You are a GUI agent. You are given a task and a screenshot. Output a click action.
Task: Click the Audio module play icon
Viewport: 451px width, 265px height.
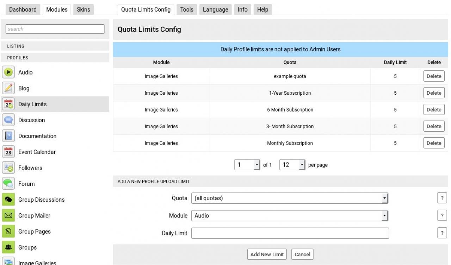coord(8,72)
